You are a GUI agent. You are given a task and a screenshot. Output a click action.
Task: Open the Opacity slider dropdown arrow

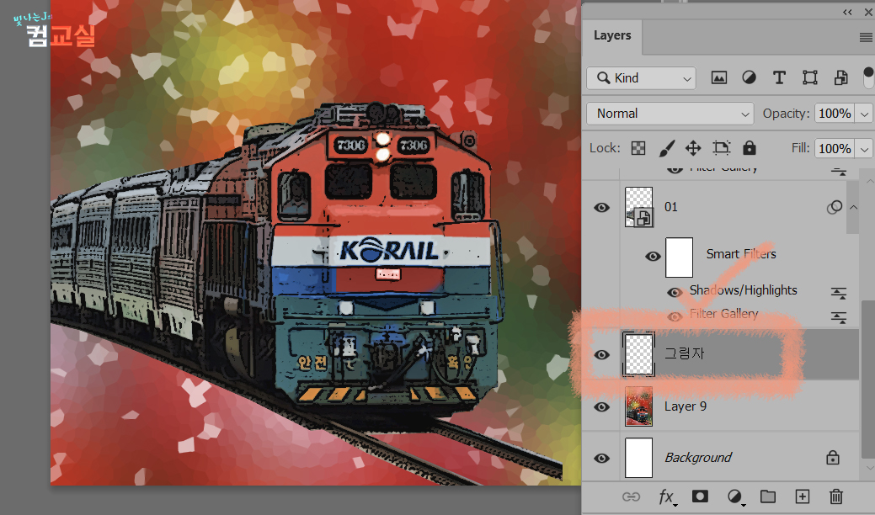point(864,114)
